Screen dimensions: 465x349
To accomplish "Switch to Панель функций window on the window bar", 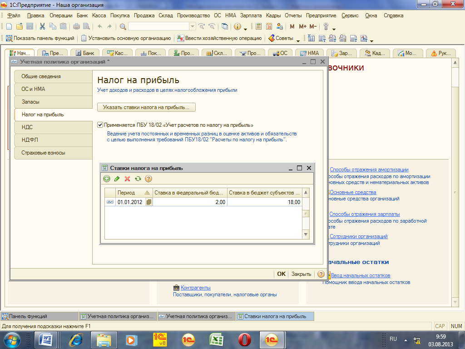I will (x=40, y=316).
